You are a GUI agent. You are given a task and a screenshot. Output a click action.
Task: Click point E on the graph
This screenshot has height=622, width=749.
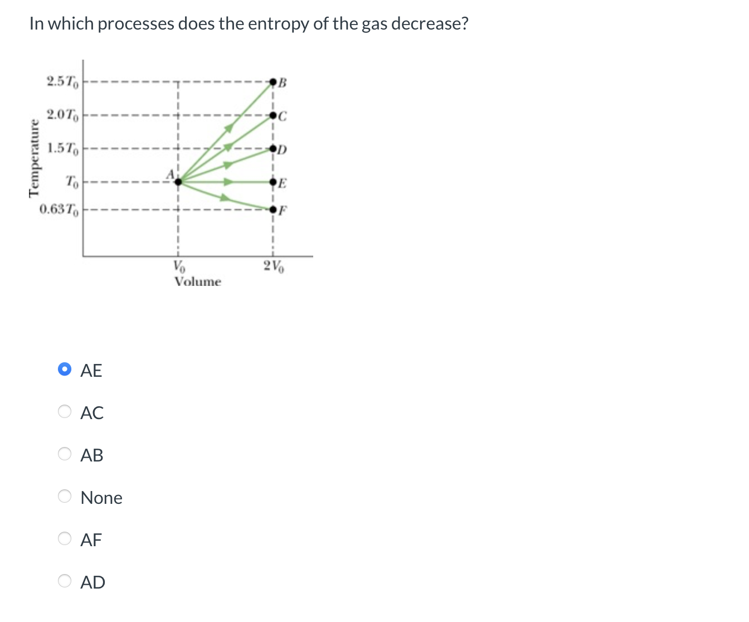(274, 181)
